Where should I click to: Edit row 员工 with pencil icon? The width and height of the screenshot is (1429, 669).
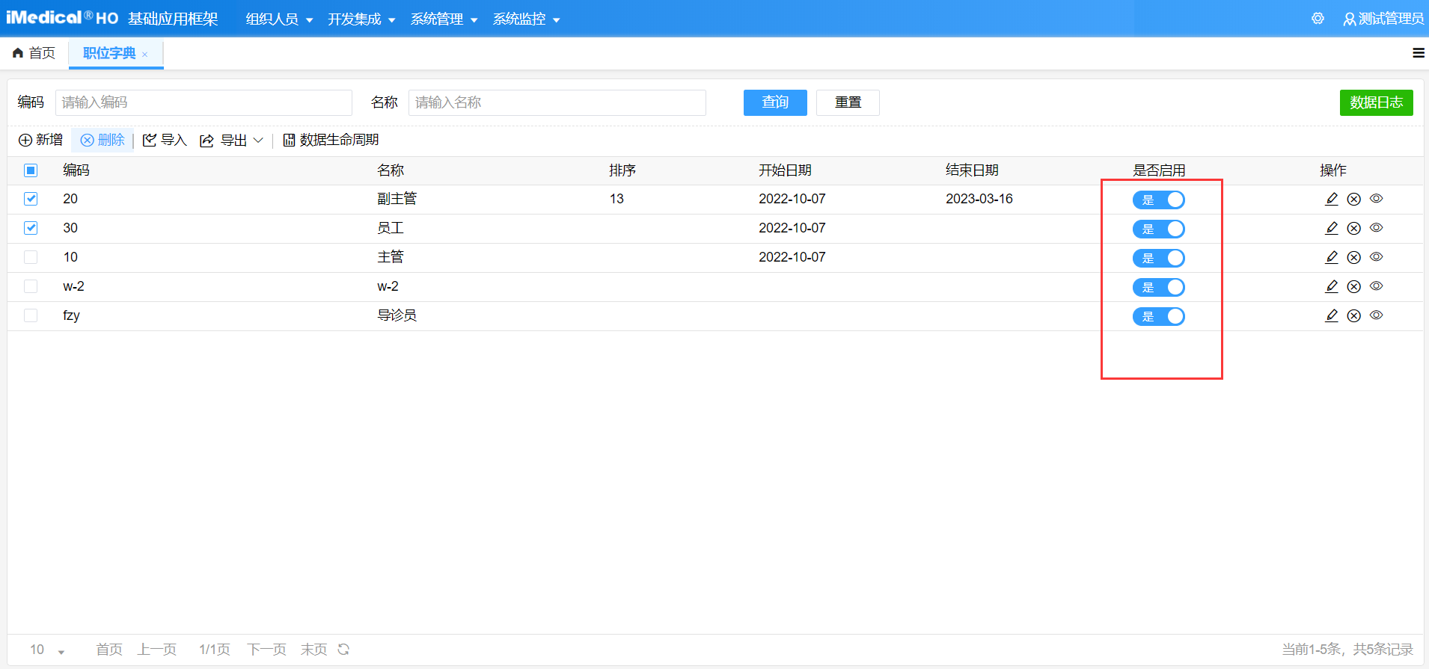coord(1332,228)
